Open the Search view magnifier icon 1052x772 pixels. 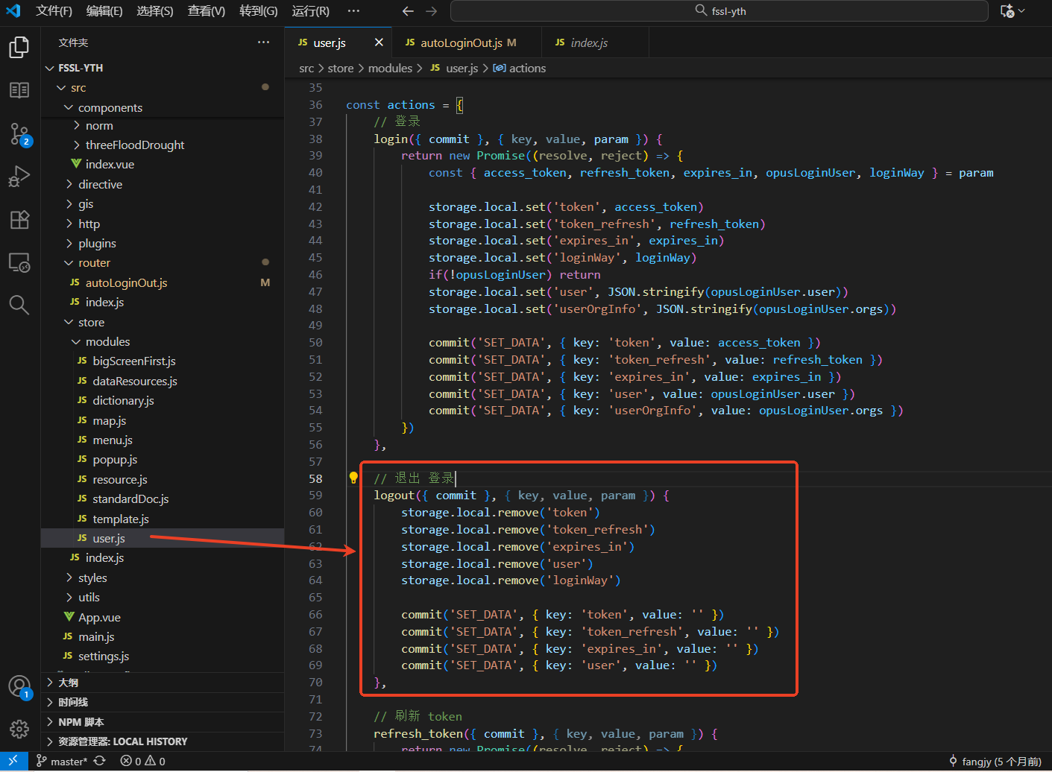coord(19,305)
